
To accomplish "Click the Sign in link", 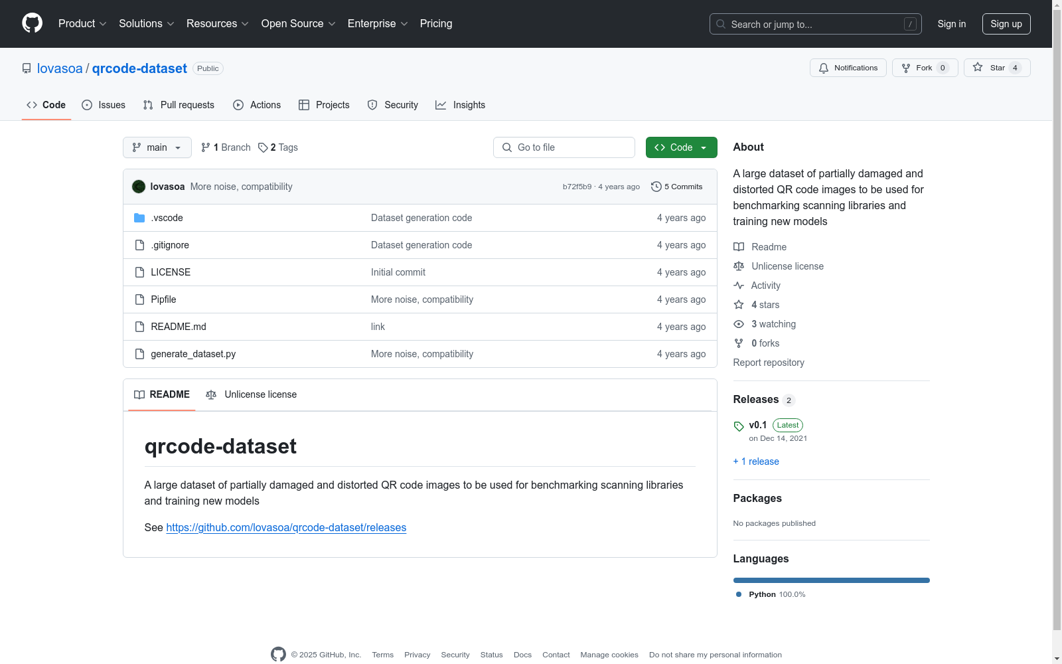I will [x=952, y=24].
